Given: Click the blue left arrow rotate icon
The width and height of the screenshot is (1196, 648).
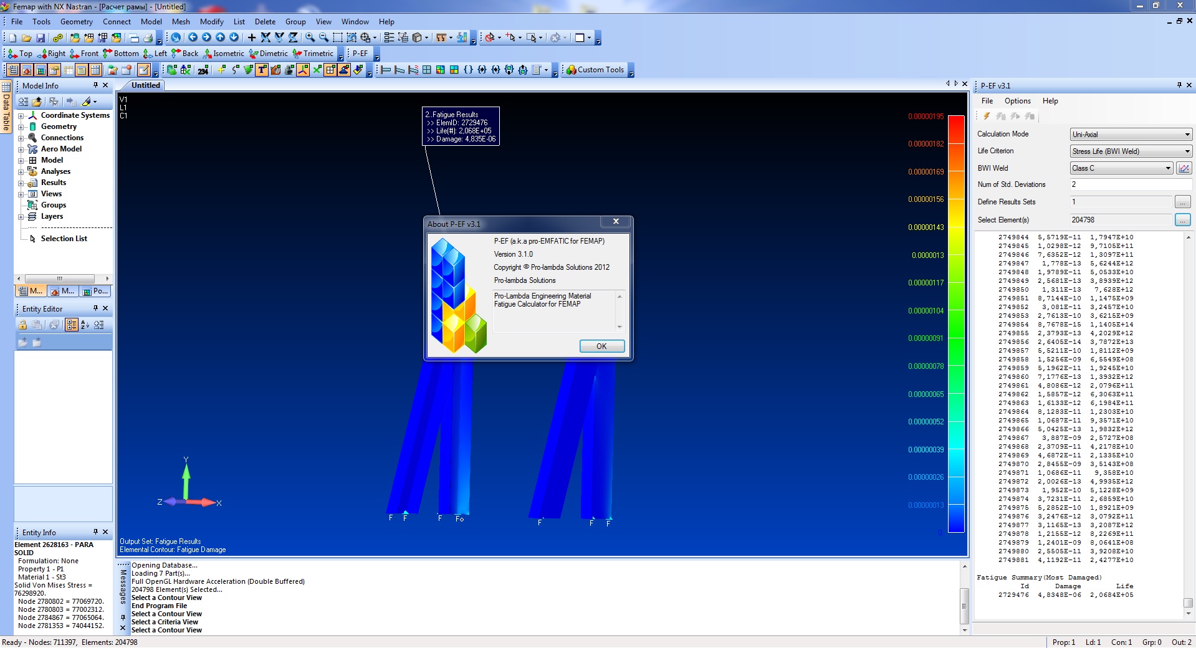Looking at the screenshot, I should (x=193, y=37).
